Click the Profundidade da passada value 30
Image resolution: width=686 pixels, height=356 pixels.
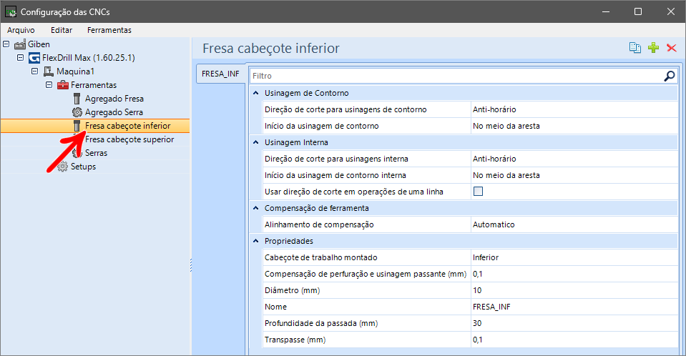[574, 323]
